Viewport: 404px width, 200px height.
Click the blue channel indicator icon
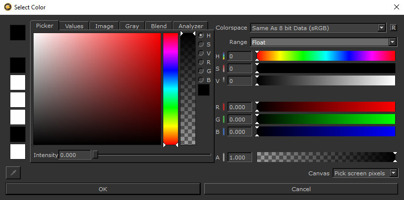(x=224, y=132)
